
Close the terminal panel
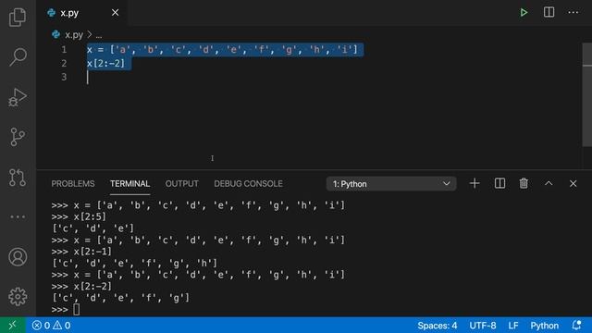pos(573,183)
